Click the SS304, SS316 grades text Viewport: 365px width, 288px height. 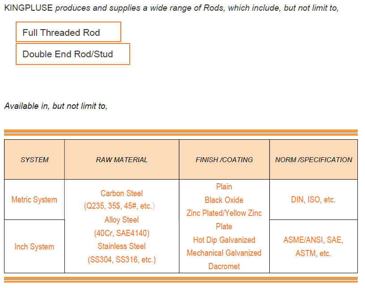(122, 260)
